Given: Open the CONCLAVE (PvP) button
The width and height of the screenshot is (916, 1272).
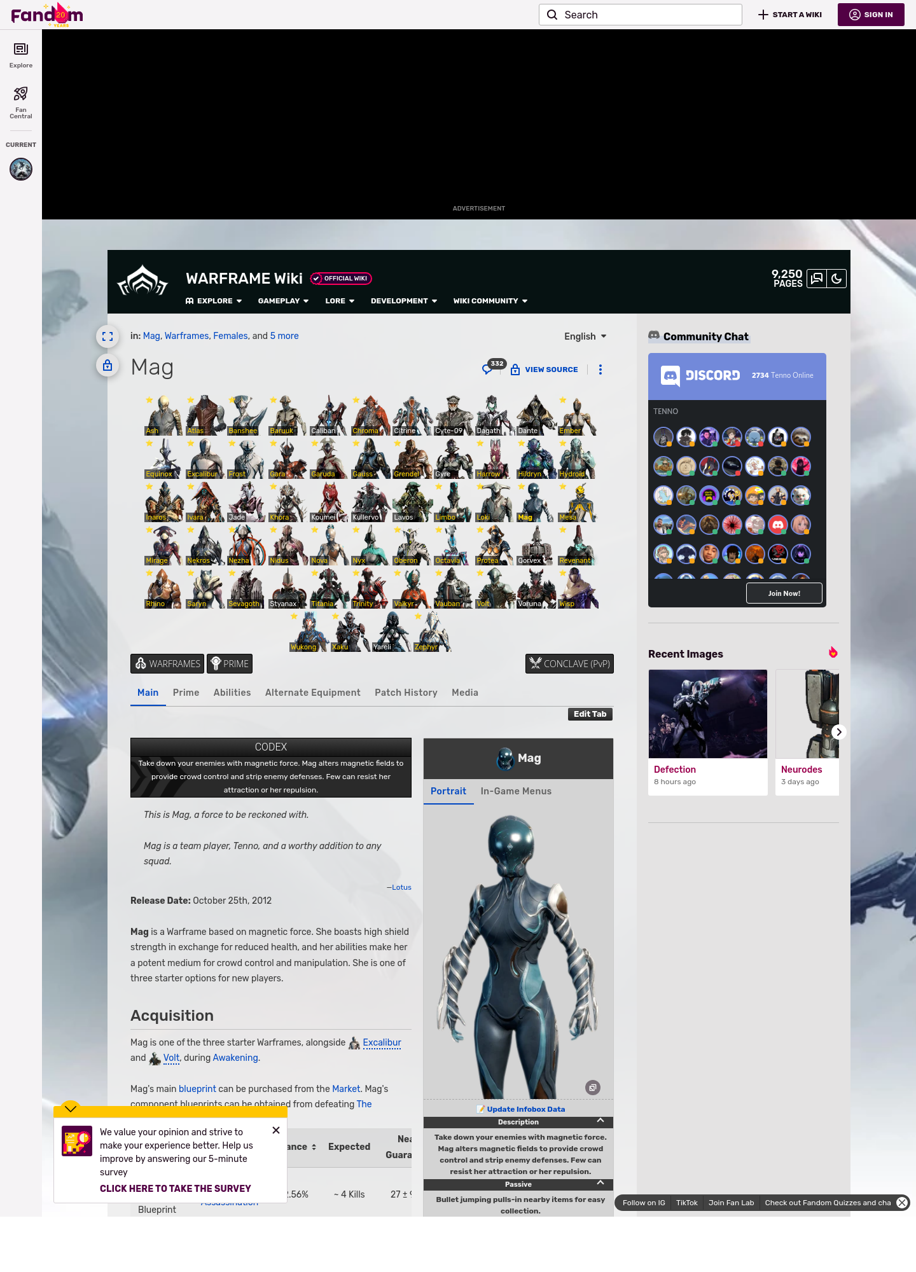Looking at the screenshot, I should pyautogui.click(x=569, y=664).
